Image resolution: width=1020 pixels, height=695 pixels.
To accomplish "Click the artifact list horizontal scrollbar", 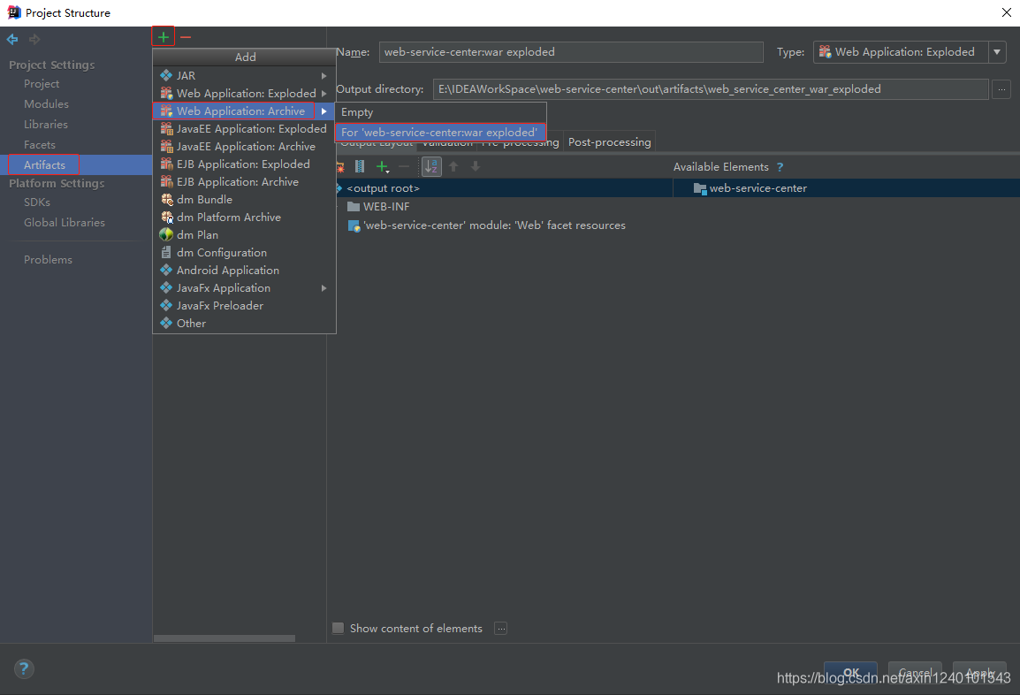I will click(225, 638).
